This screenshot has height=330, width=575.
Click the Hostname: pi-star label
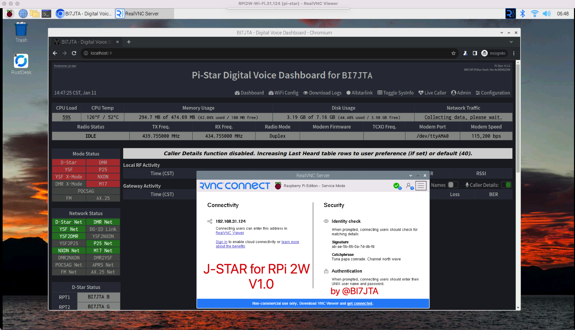65,66
